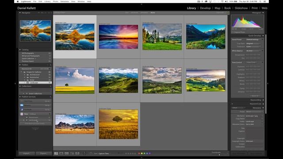This screenshot has height=159, width=283.
Task: Collapse the Histogram panel
Action: [263, 13]
